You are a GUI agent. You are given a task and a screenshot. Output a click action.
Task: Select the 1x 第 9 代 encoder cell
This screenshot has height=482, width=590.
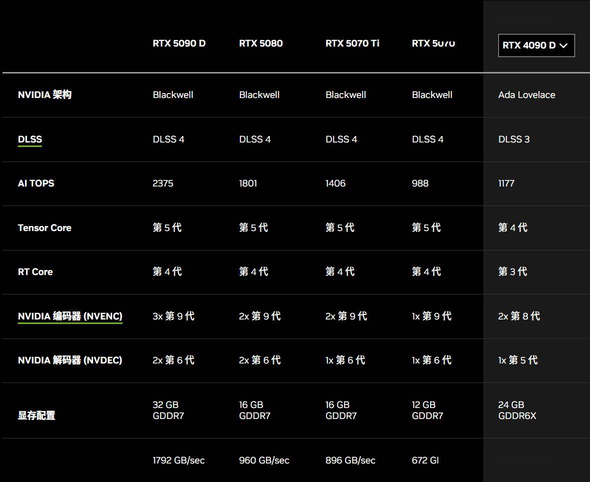pos(432,316)
